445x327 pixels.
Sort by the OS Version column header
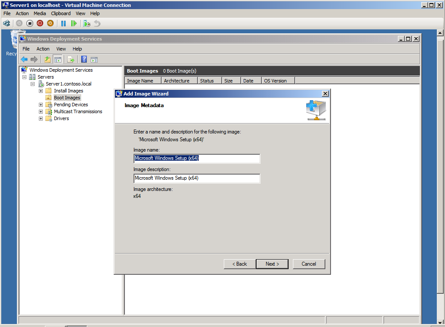coord(278,81)
